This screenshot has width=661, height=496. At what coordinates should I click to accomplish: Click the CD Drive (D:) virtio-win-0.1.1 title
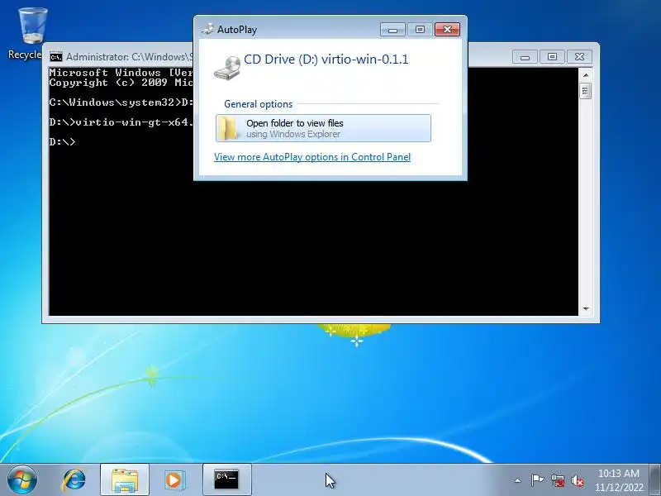[326, 59]
